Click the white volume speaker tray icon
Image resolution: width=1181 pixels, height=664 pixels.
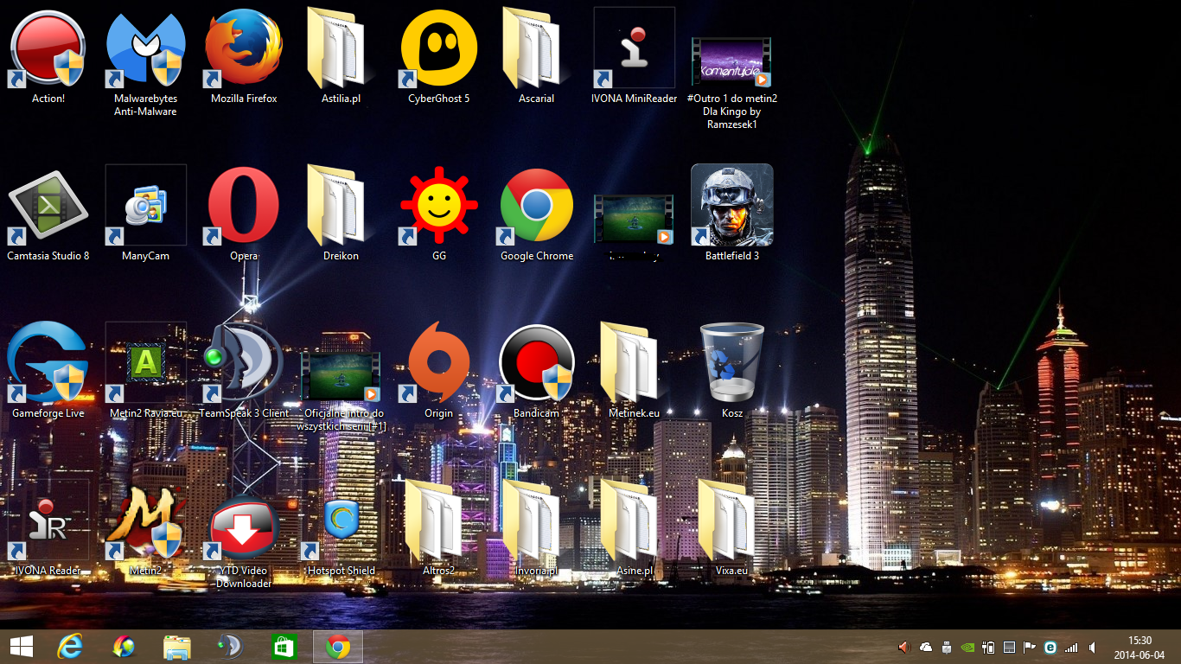(1092, 647)
